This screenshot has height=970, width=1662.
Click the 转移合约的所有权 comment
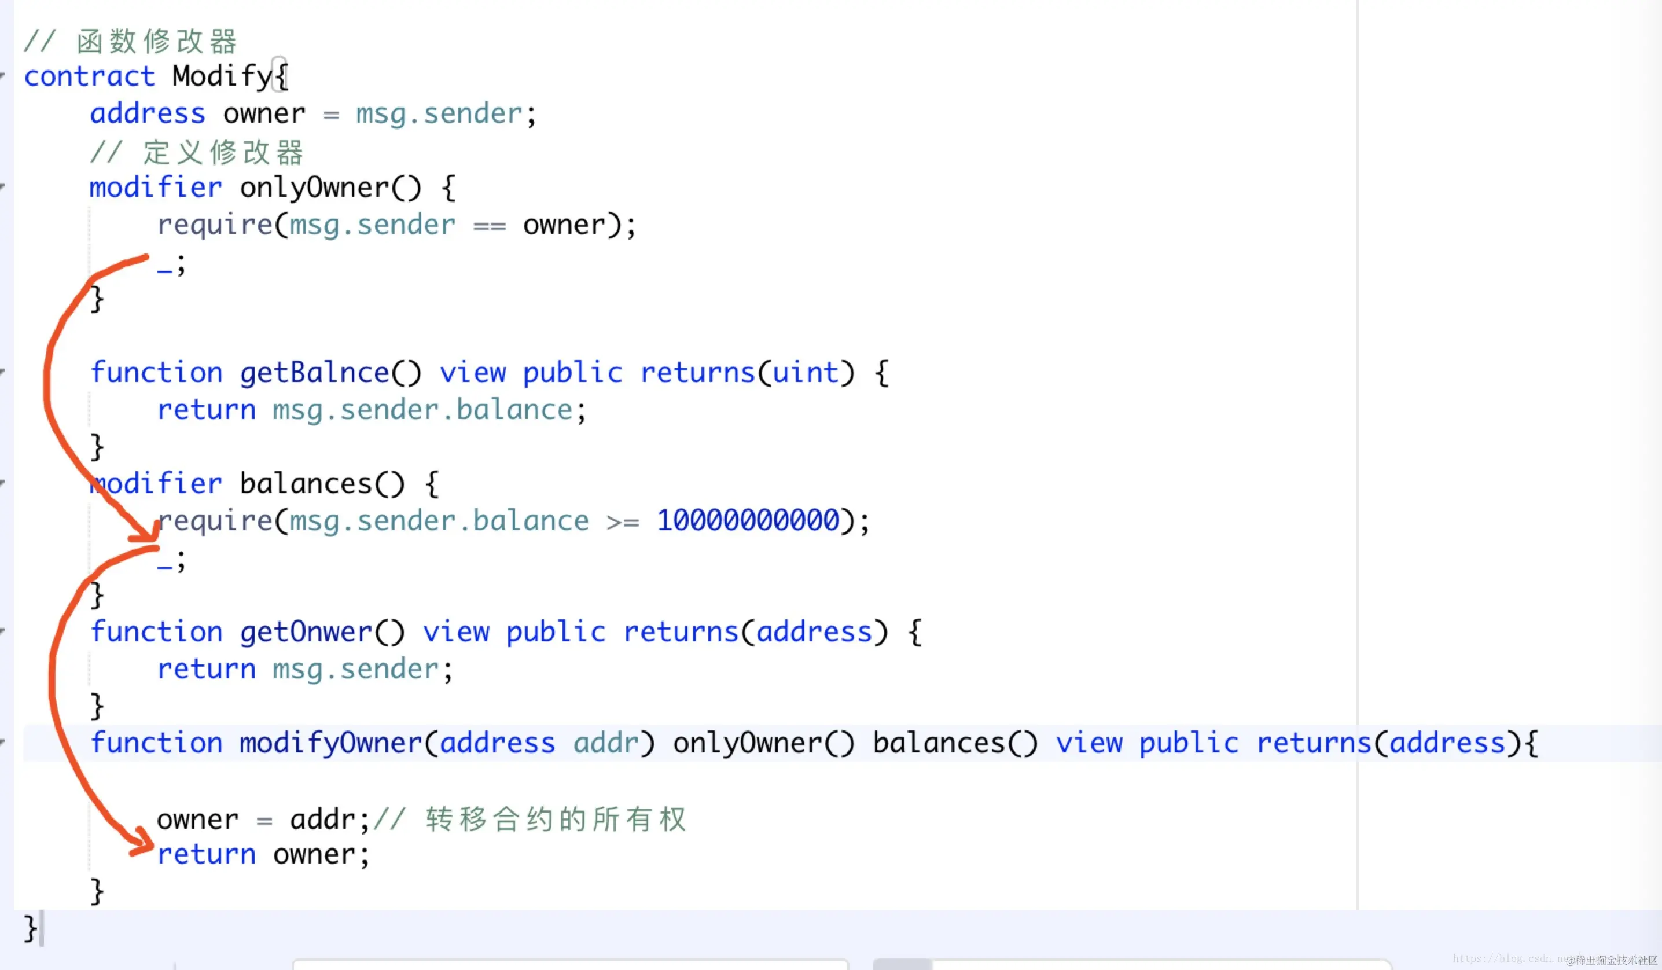556,820
